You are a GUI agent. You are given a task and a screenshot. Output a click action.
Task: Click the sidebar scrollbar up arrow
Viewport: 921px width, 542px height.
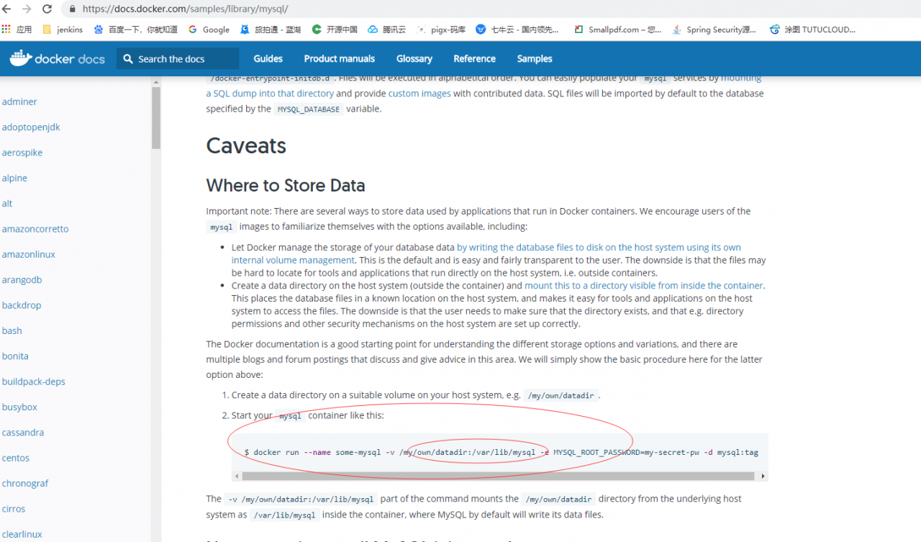(156, 82)
